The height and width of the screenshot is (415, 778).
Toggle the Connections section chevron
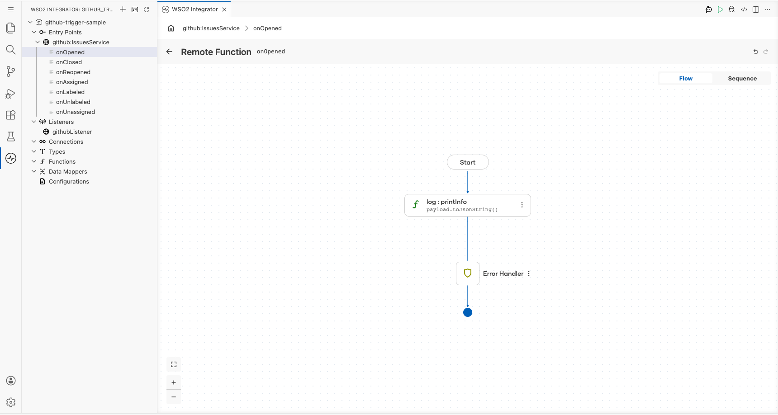[x=34, y=141]
